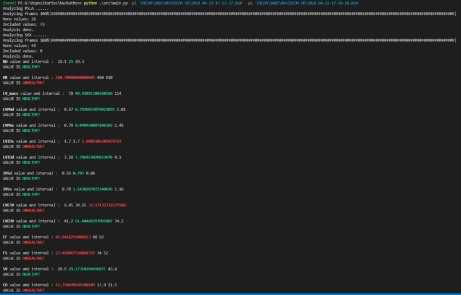
Task: Click the red HR value starting with 388.7
Action: point(75,78)
